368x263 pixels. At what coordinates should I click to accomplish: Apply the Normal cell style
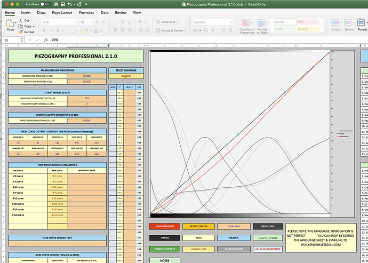(x=285, y=22)
